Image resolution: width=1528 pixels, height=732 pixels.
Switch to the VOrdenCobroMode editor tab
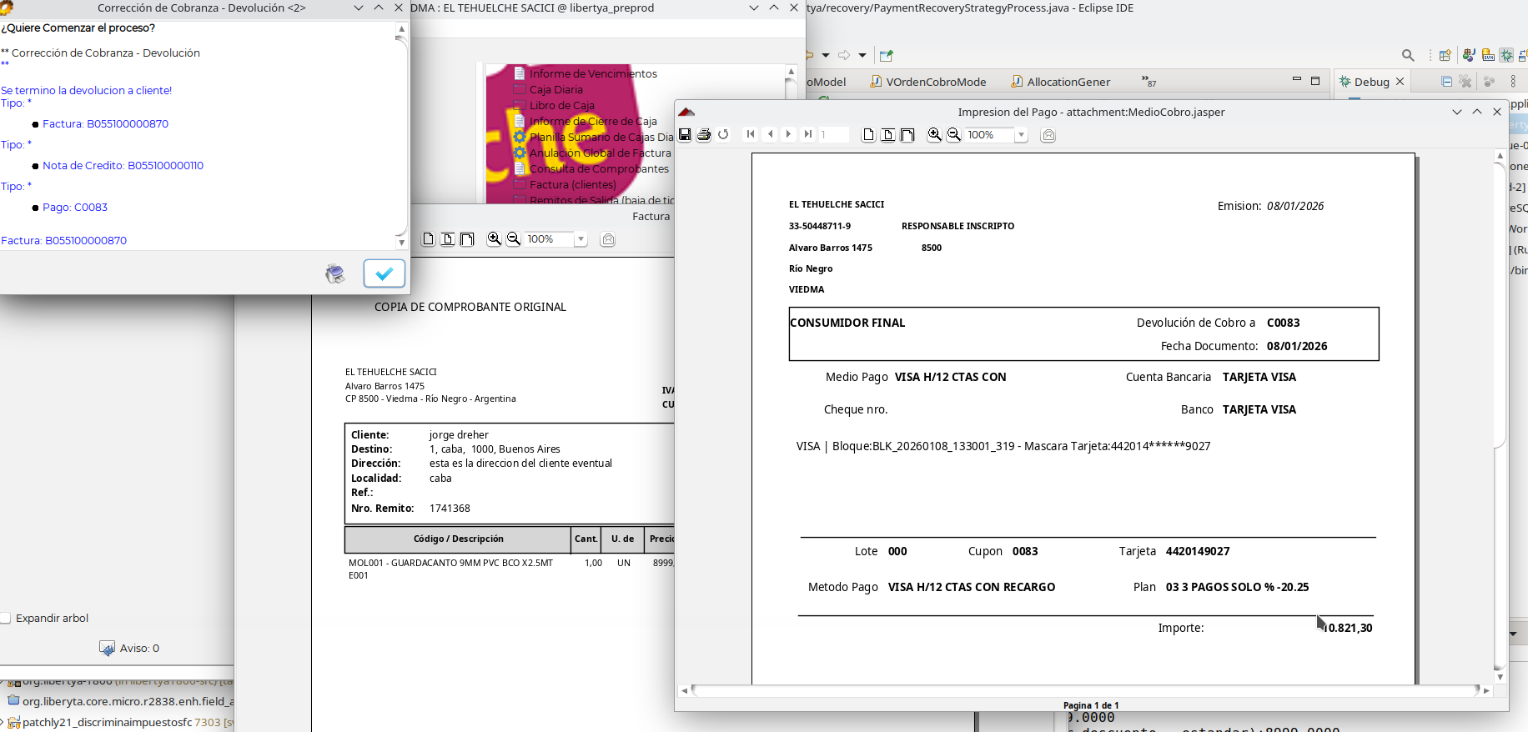coord(927,82)
